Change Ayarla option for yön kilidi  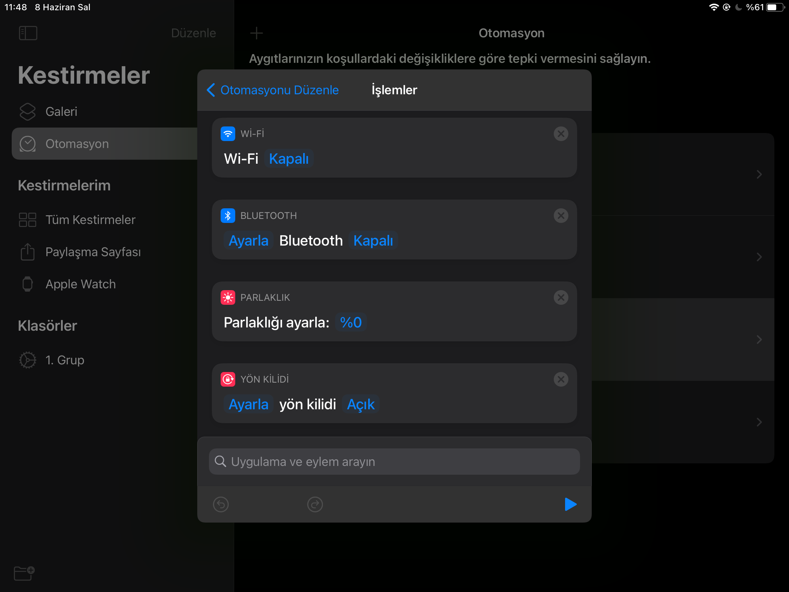248,404
